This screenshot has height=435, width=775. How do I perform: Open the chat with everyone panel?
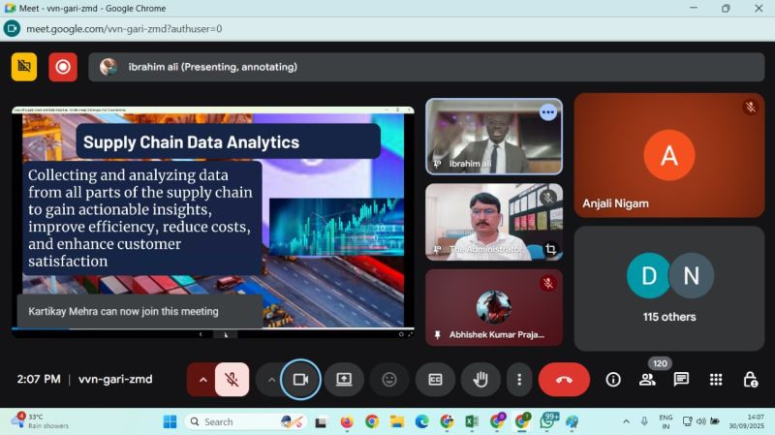[681, 380]
